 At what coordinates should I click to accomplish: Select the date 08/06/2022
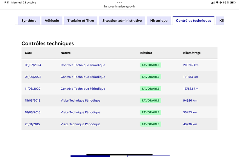click(x=33, y=77)
